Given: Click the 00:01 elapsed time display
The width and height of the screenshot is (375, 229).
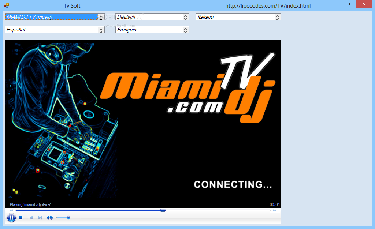Looking at the screenshot, I should (x=275, y=204).
